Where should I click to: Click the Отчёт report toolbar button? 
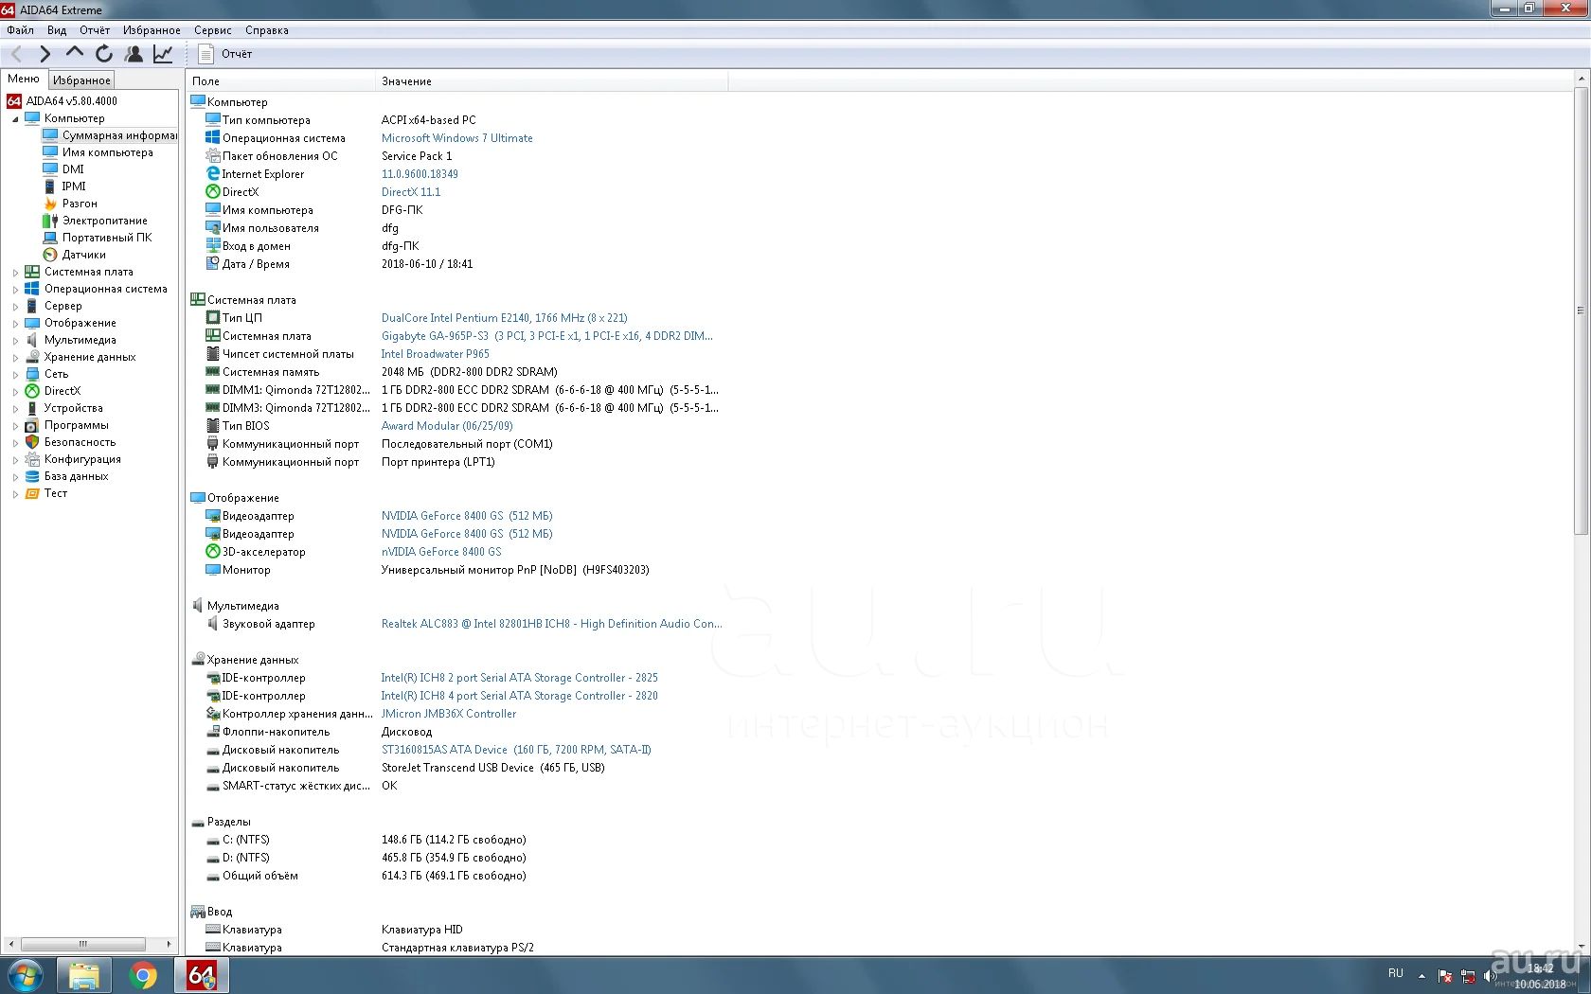pos(225,54)
